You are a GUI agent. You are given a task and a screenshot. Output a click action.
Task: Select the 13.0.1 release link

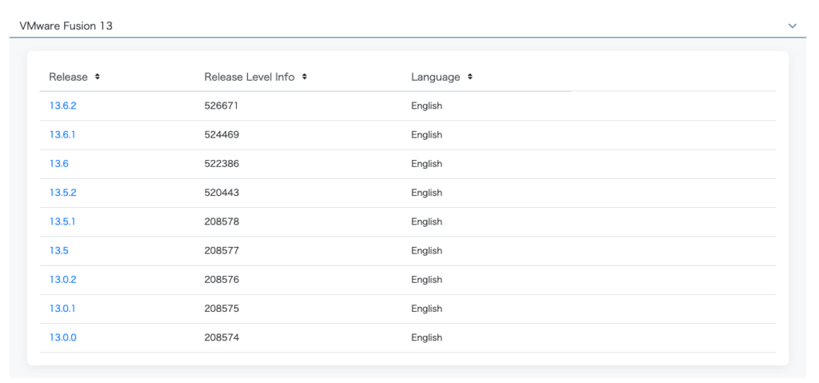click(62, 309)
